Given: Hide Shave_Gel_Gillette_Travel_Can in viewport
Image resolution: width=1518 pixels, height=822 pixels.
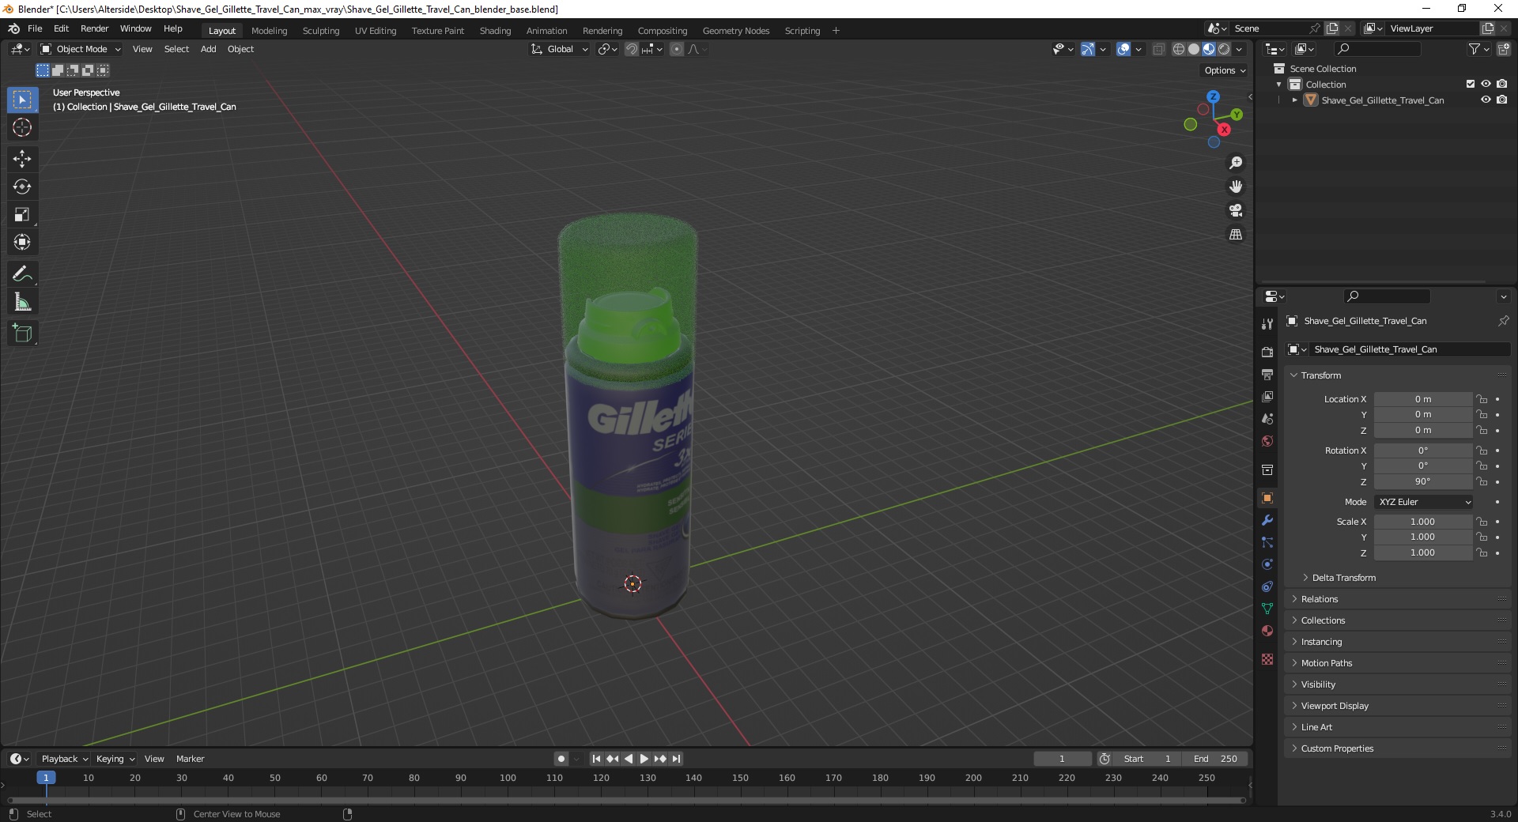Looking at the screenshot, I should click(x=1486, y=100).
